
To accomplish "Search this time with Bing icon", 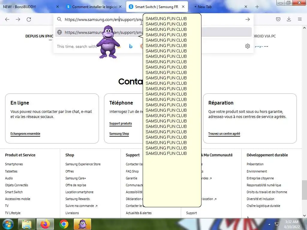I will pos(131,46).
